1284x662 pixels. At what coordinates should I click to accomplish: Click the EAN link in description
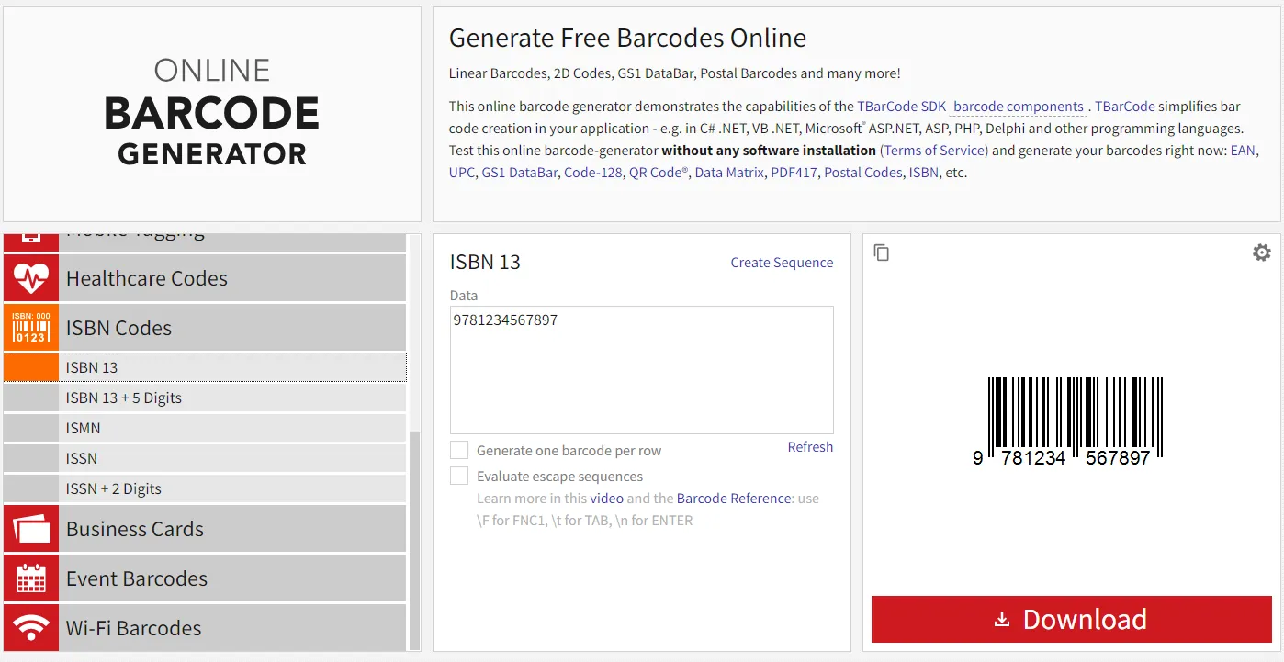click(x=1243, y=151)
